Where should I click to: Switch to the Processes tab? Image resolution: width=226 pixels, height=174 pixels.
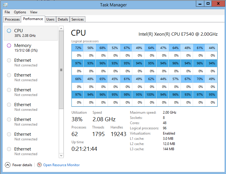12,19
